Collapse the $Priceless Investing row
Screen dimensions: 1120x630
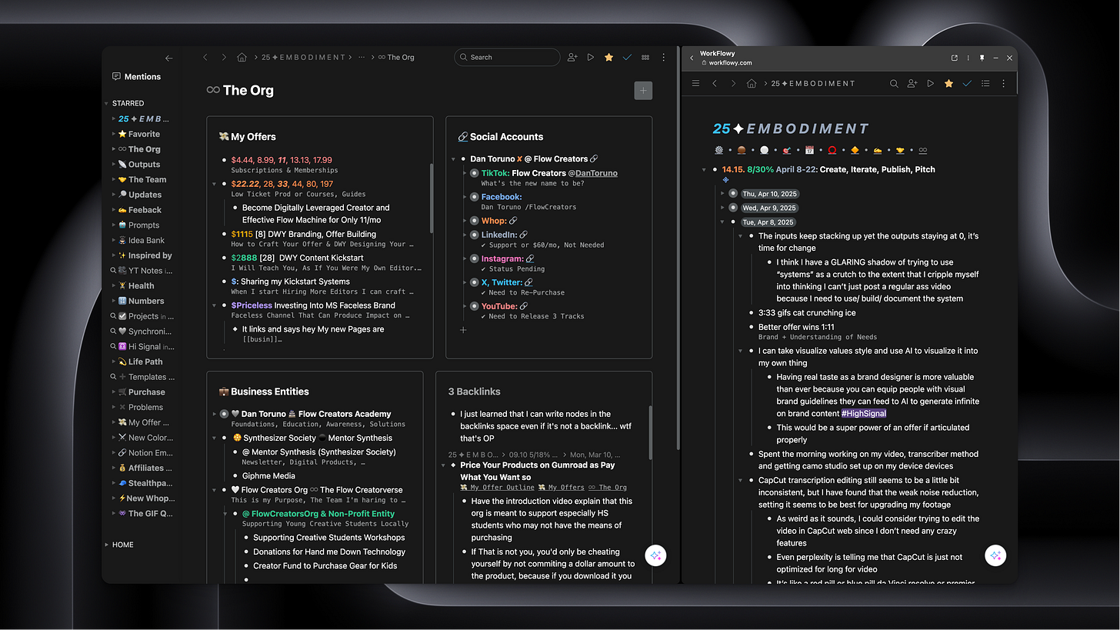(x=215, y=306)
